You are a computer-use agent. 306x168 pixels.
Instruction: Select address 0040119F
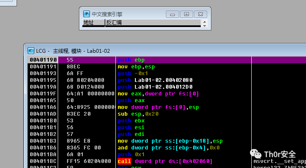tap(43, 94)
